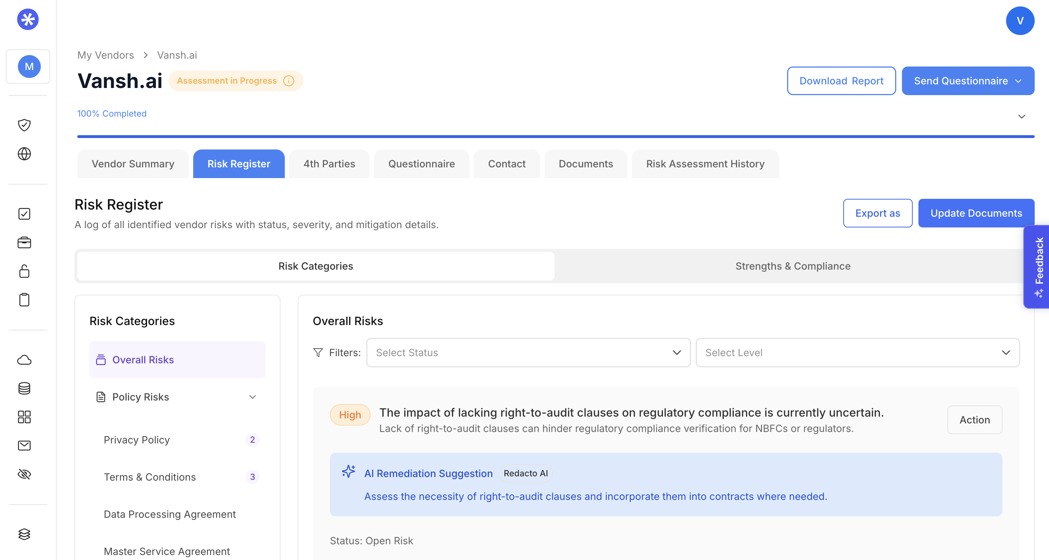The image size is (1049, 560).
Task: Open the Select Status dropdown
Action: pyautogui.click(x=528, y=353)
